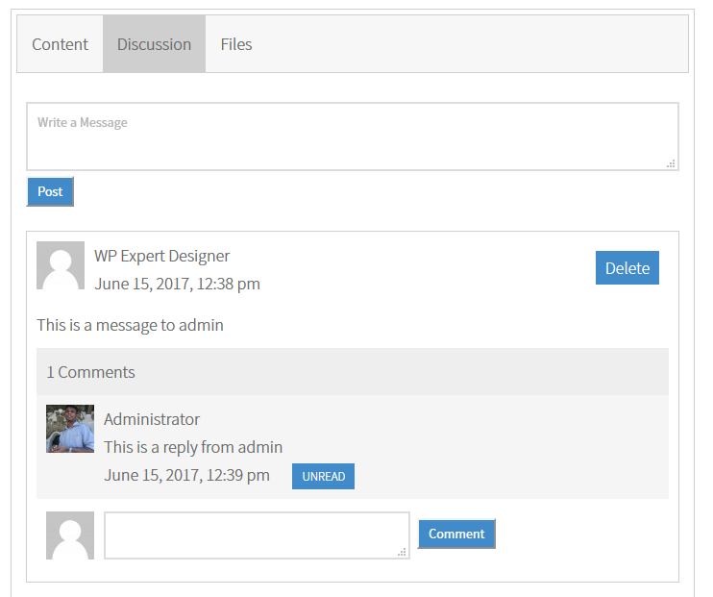The width and height of the screenshot is (713, 597).
Task: Click the WP Expert Designer author name
Action: point(161,256)
